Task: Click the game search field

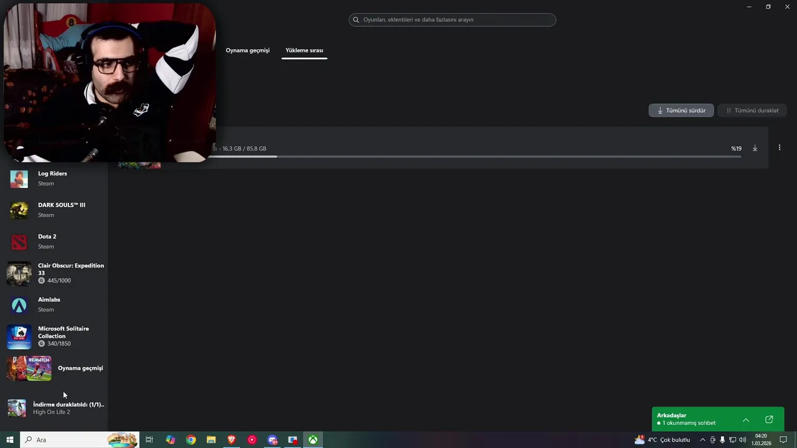Action: pos(452,20)
